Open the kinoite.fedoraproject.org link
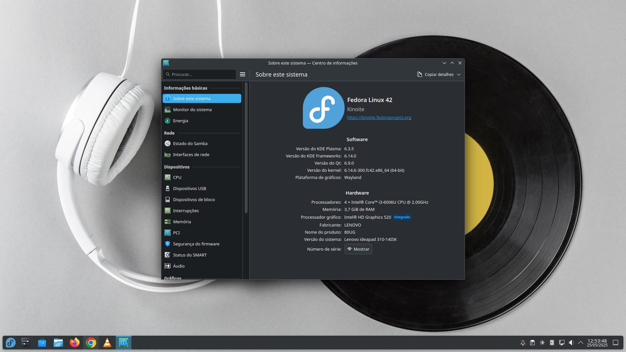626x352 pixels. 379,117
